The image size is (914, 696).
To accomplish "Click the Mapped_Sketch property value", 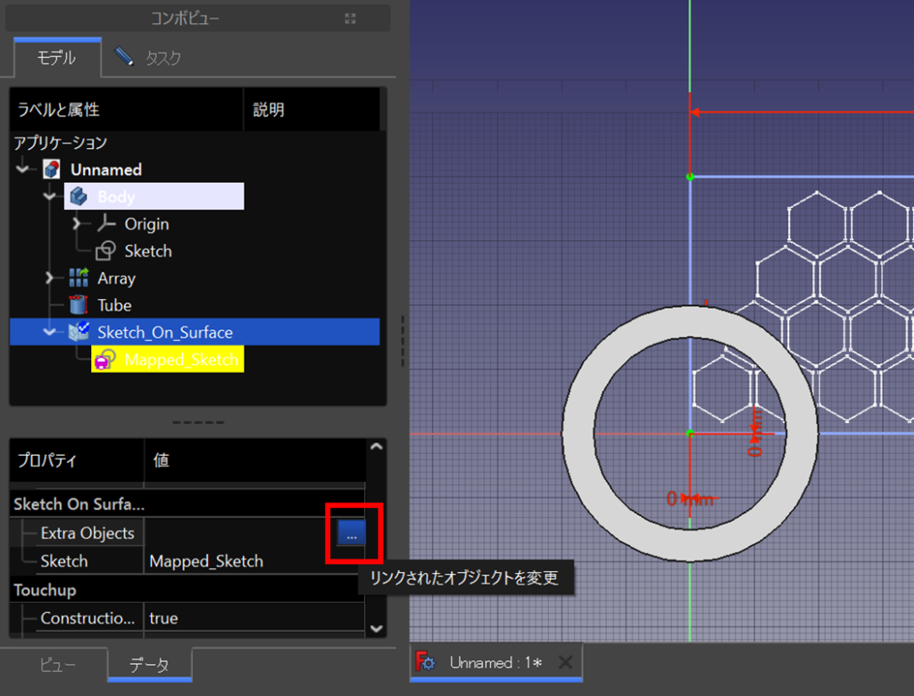I will coord(206,560).
